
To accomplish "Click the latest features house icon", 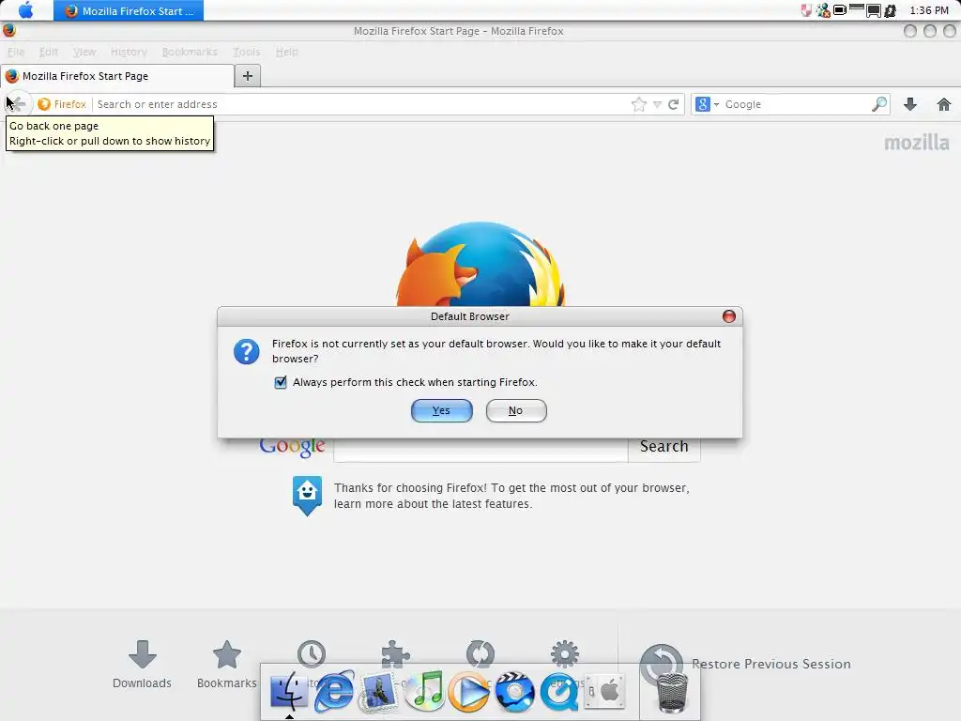I will pyautogui.click(x=307, y=496).
